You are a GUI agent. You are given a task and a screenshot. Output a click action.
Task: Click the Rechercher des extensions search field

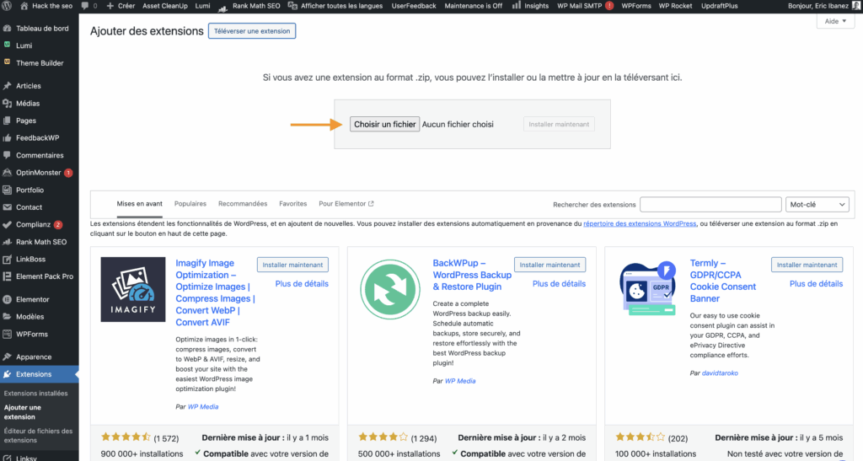point(710,205)
